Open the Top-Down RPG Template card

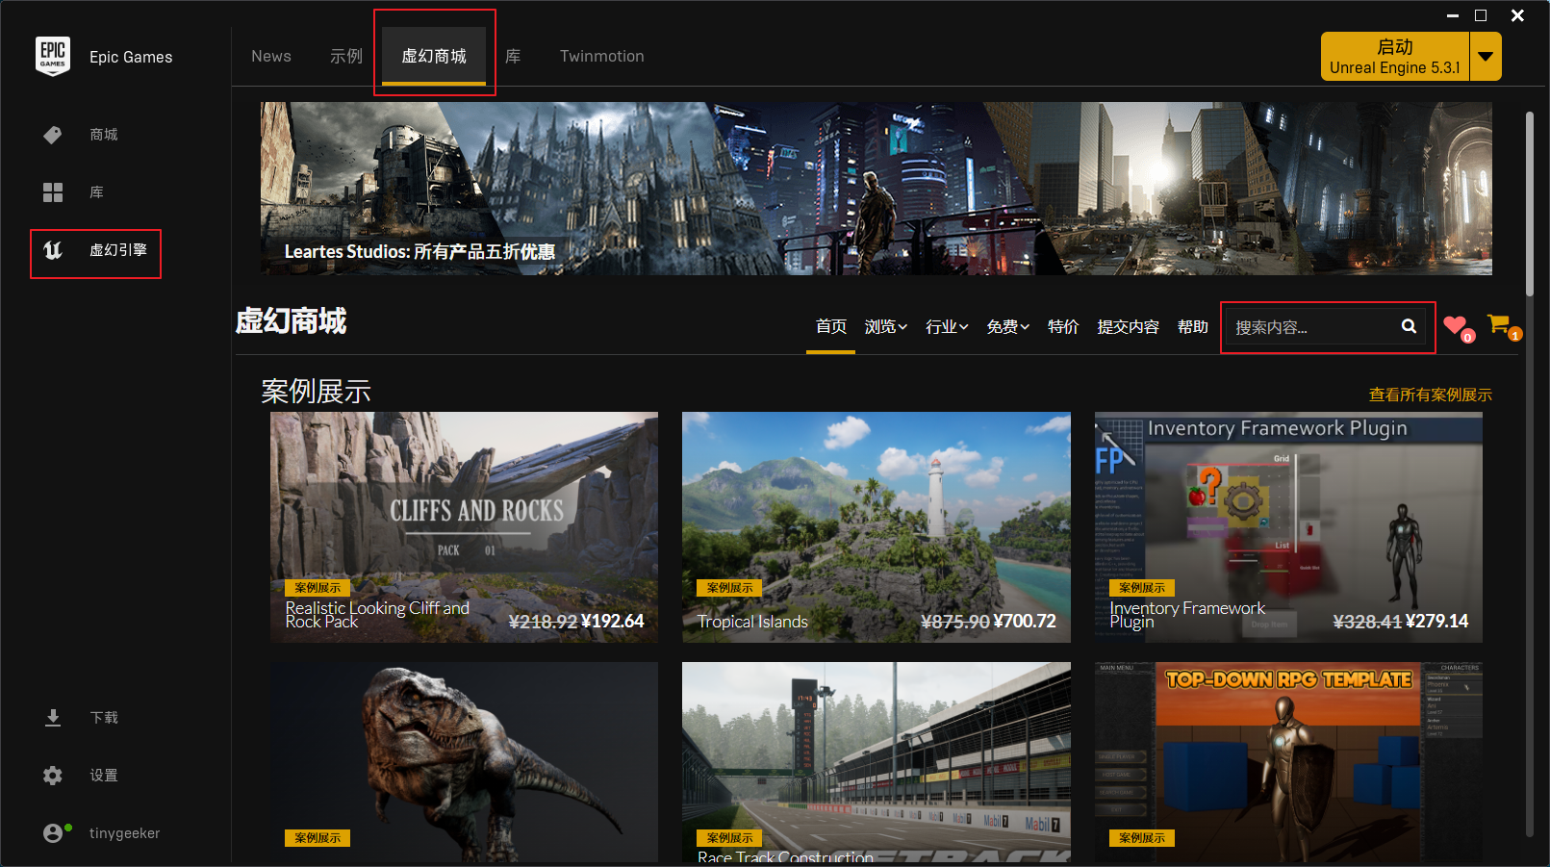coord(1288,762)
